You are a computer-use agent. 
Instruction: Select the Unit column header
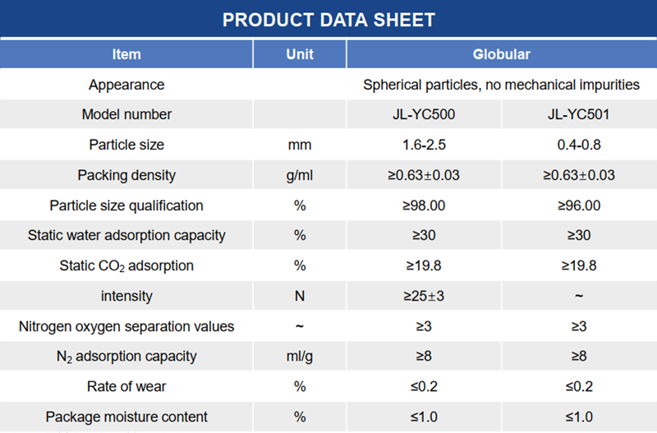pyautogui.click(x=300, y=54)
